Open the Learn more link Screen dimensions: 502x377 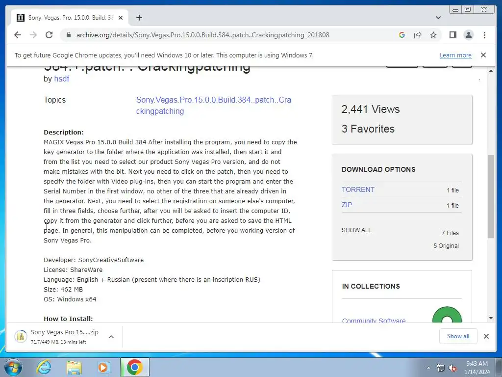tap(455, 55)
